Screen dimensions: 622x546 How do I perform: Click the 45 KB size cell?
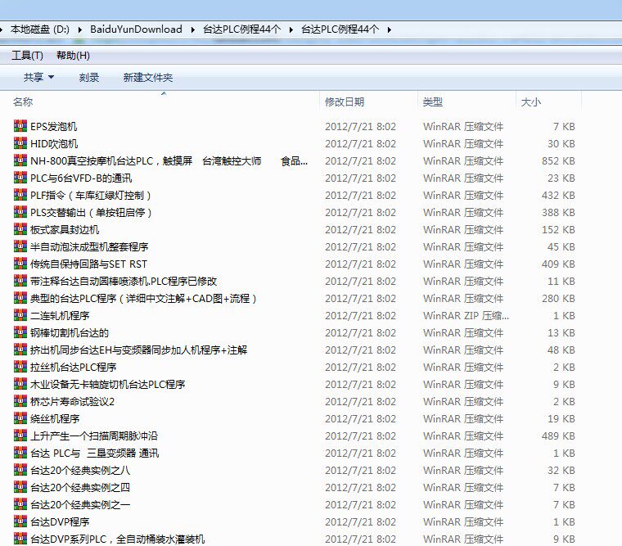(x=561, y=247)
